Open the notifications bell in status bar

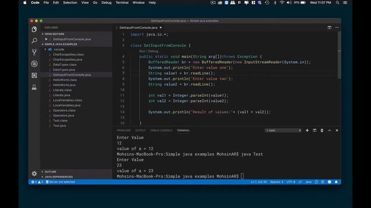[336, 182]
